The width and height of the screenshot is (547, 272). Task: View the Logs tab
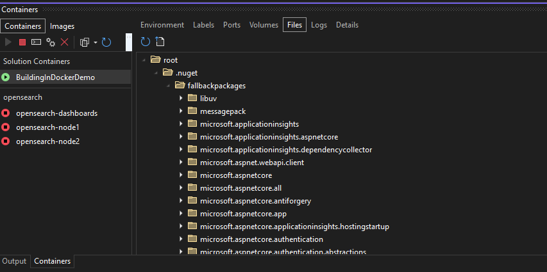point(319,25)
